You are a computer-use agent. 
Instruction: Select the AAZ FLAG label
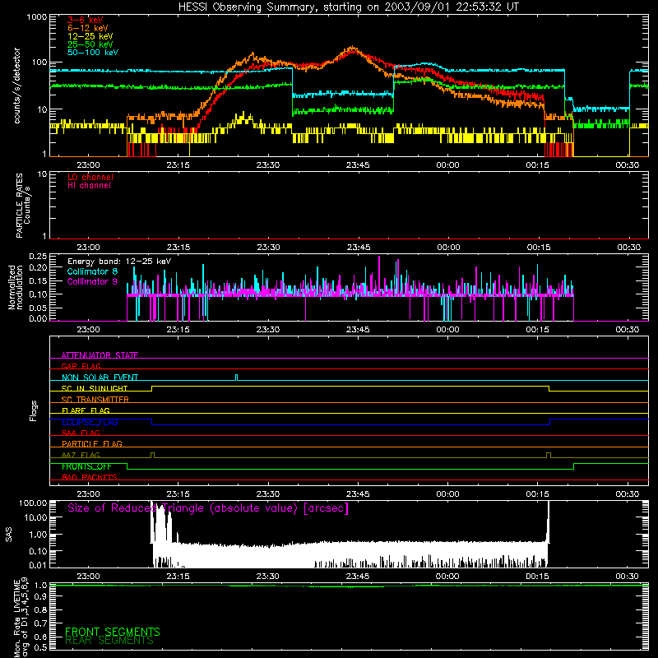(81, 455)
